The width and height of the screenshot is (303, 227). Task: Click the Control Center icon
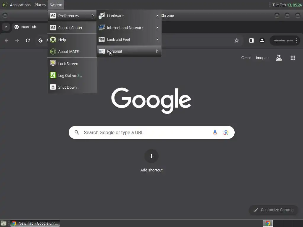pos(53,27)
